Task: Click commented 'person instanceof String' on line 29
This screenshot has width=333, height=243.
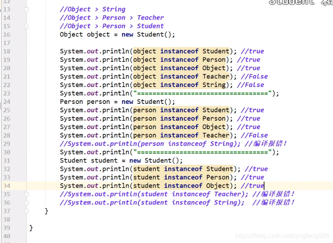Action: [187, 144]
